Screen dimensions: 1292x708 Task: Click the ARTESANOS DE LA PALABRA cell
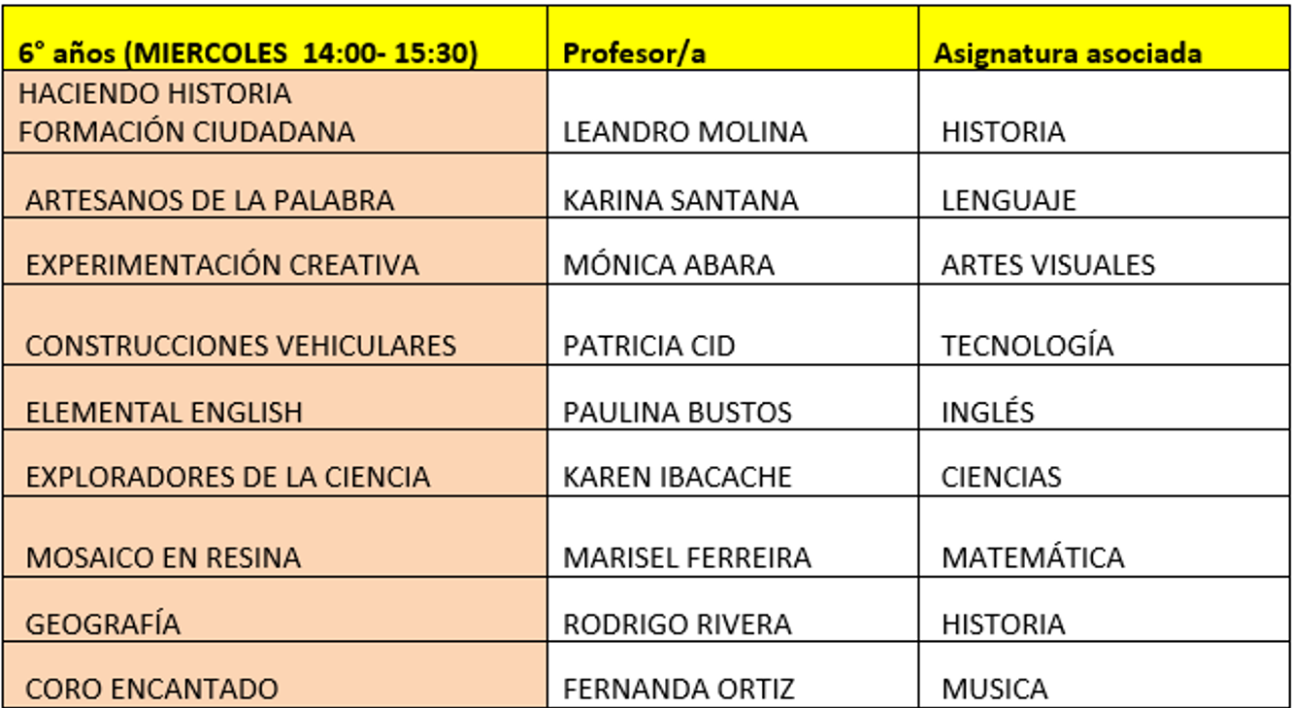(210, 200)
